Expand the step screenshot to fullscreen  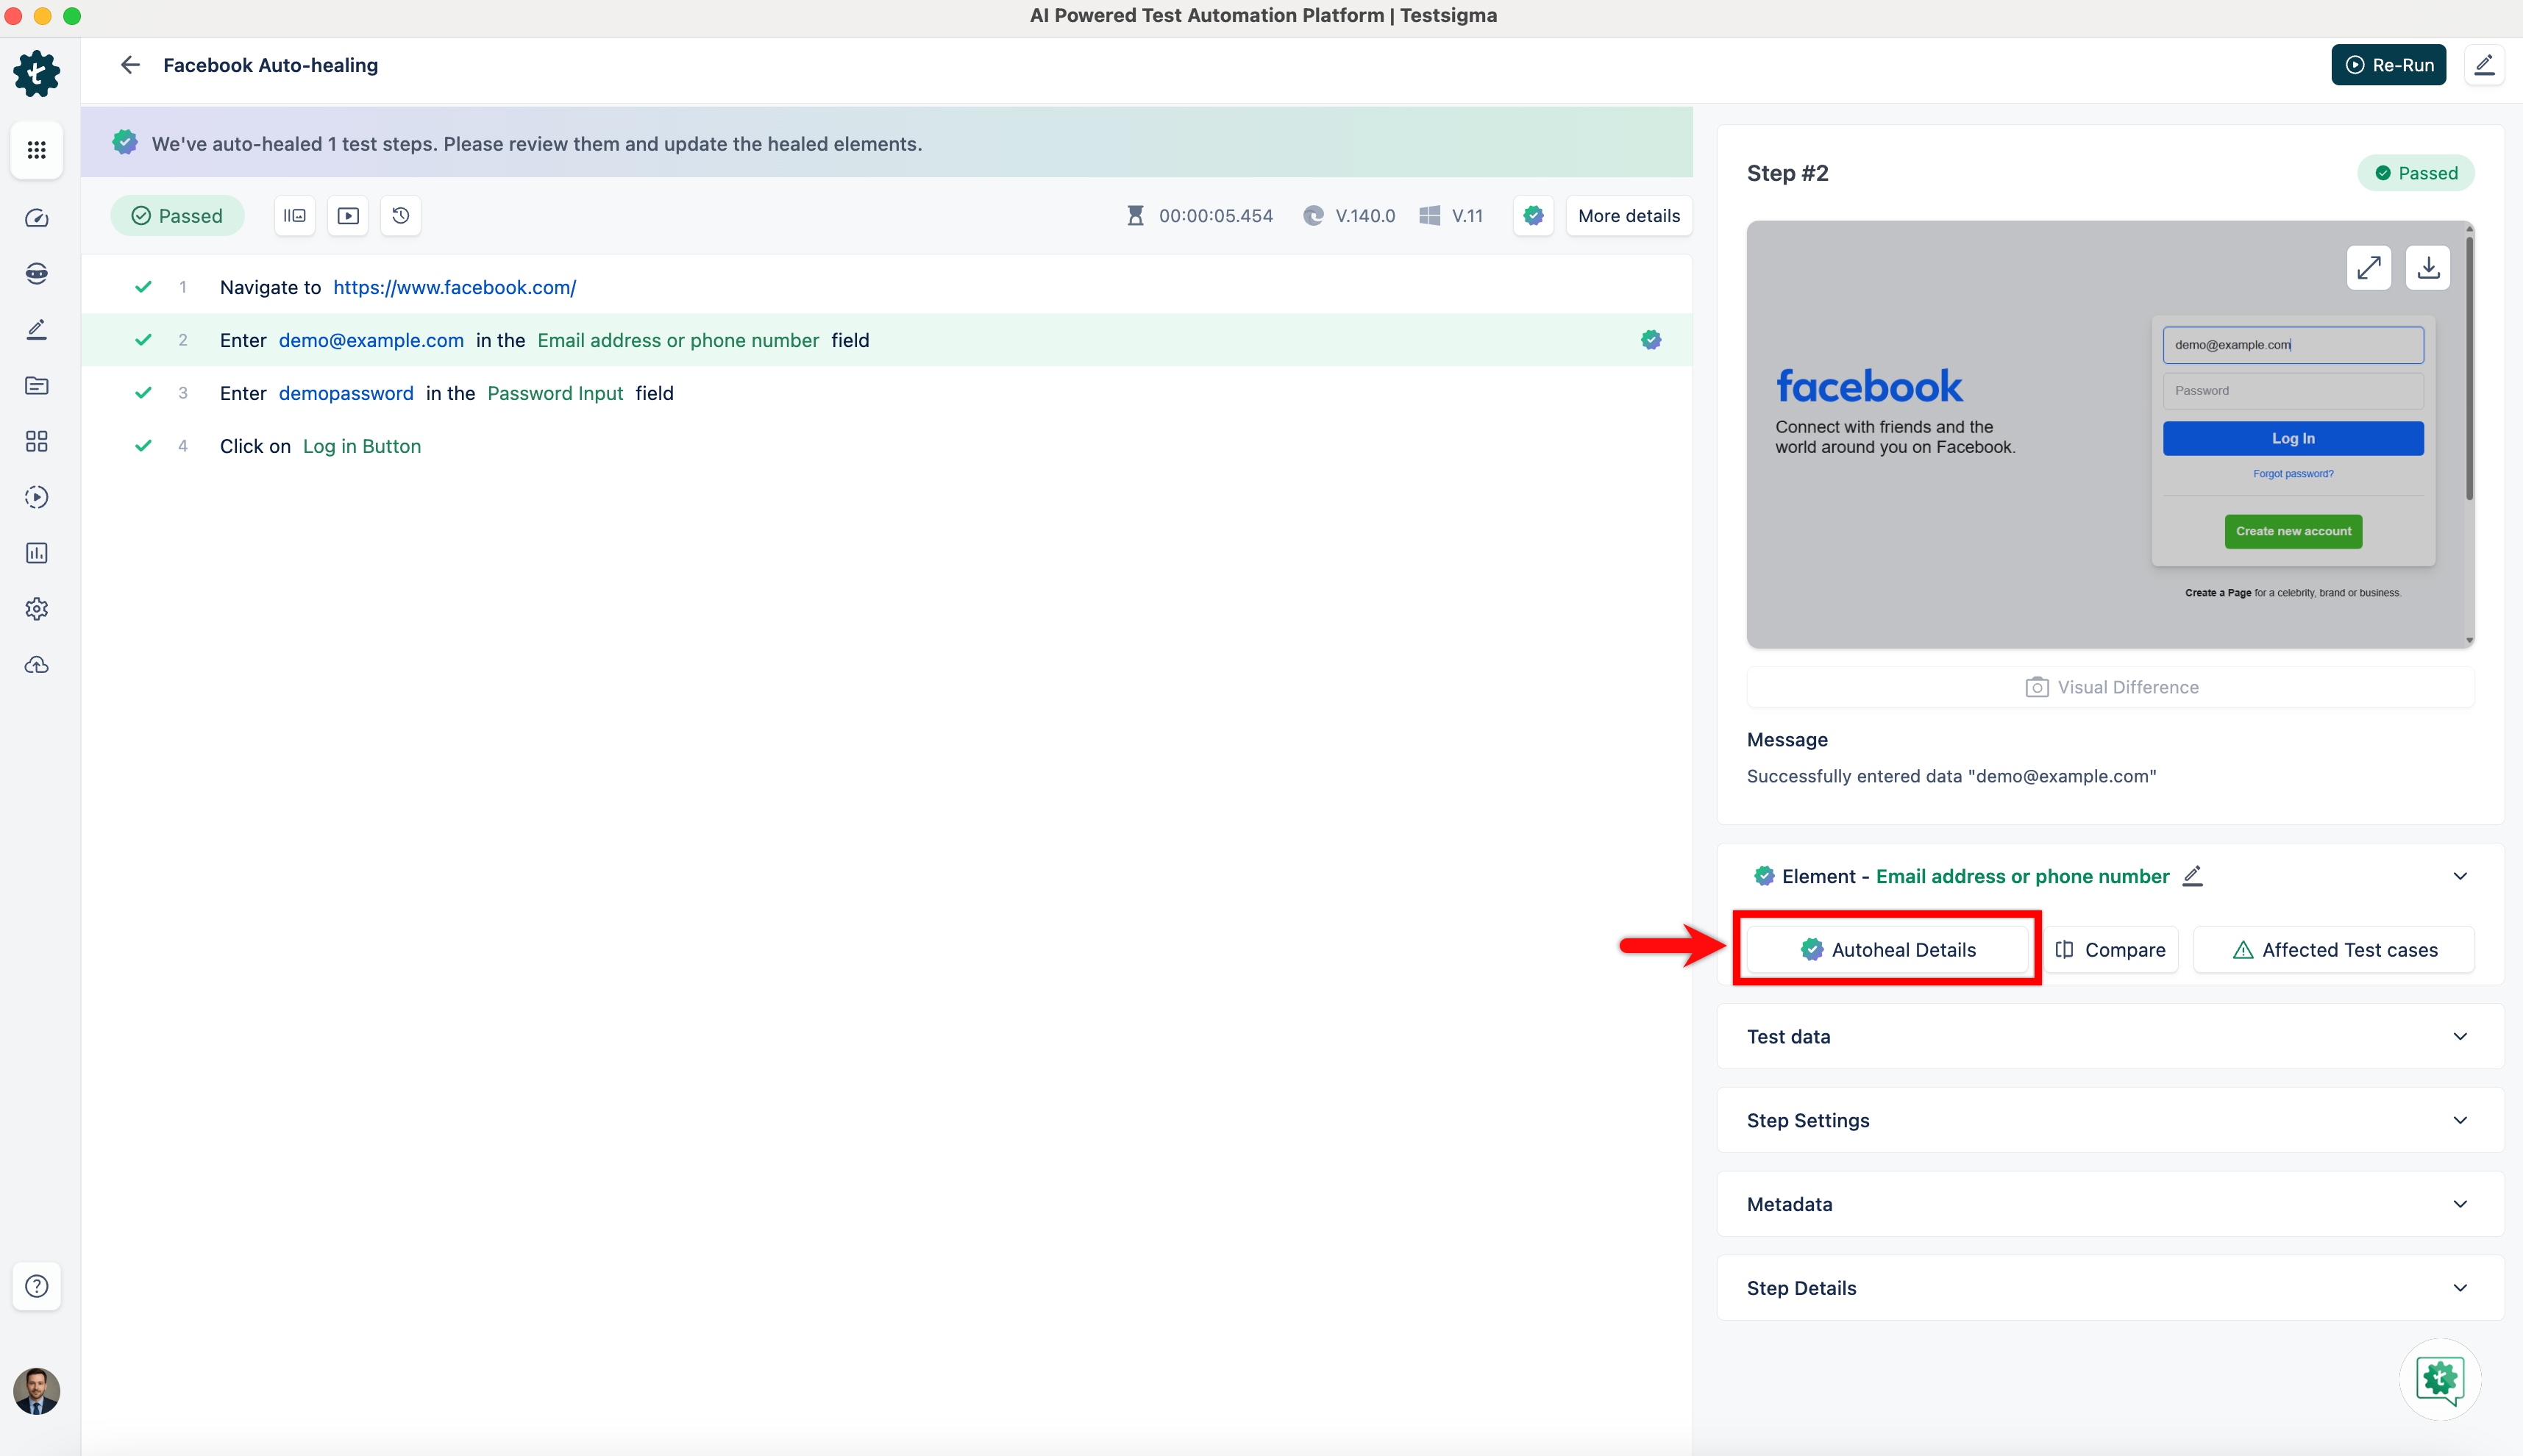tap(2368, 268)
